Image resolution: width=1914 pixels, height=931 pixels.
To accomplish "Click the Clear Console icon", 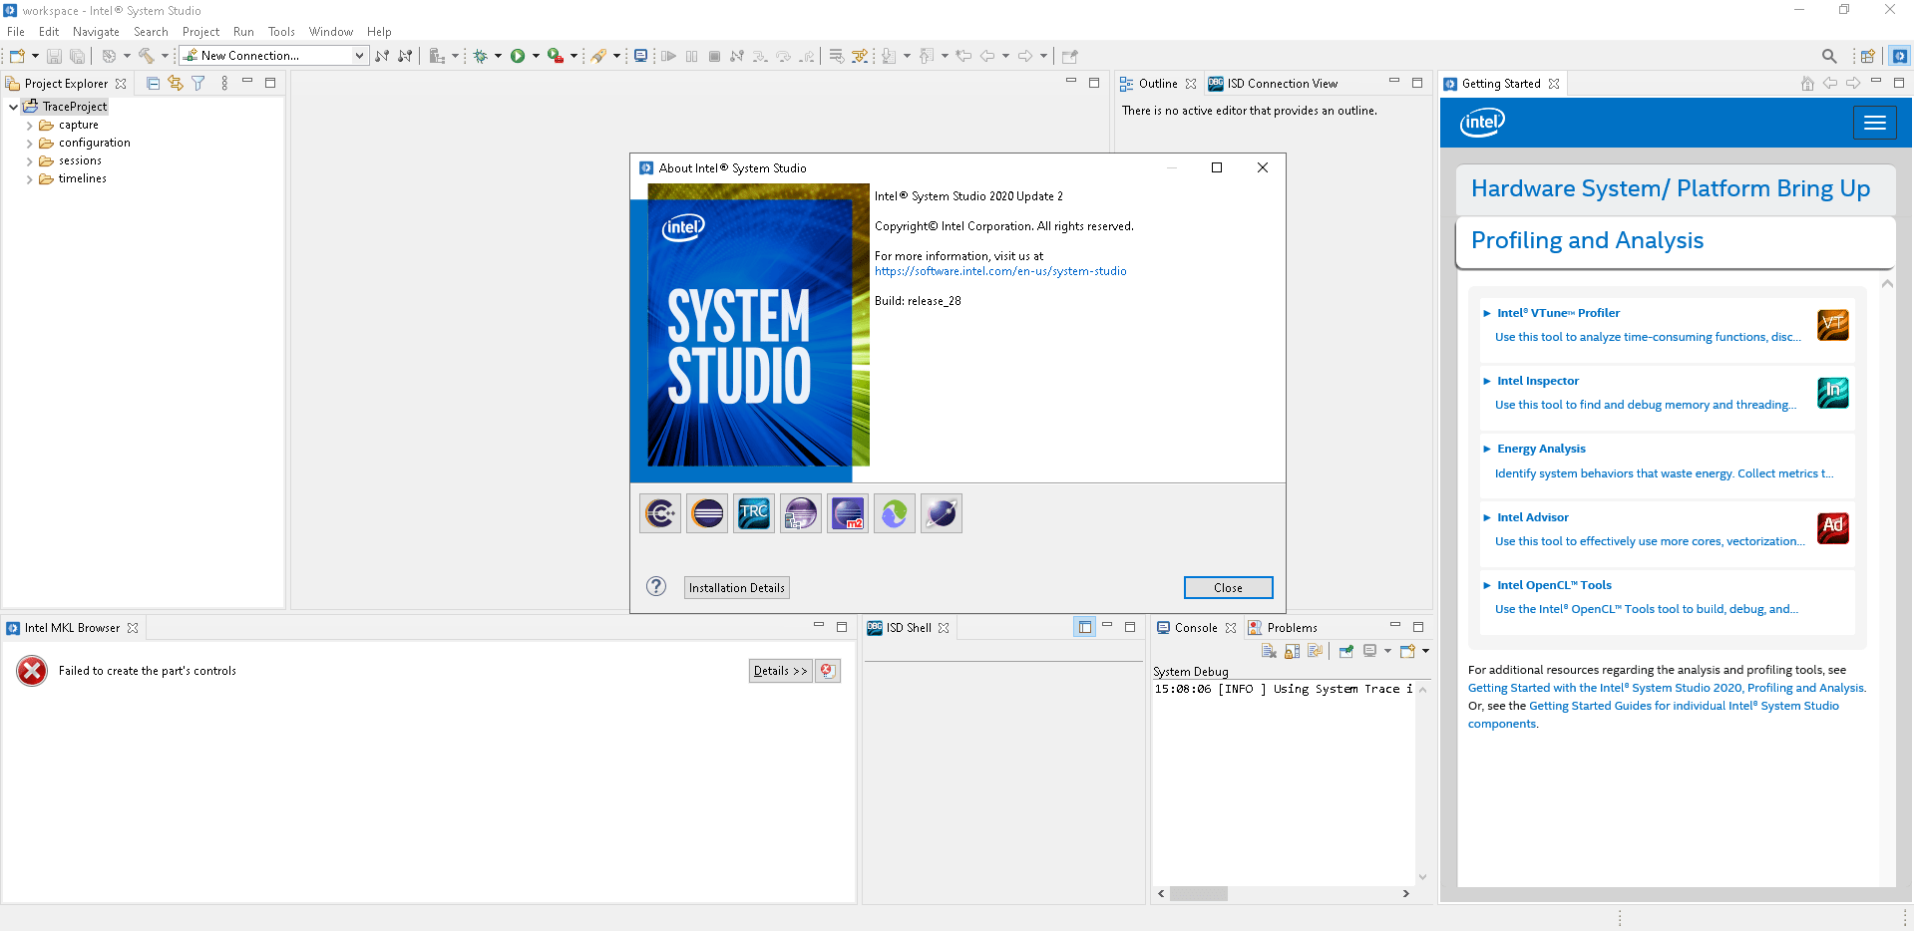I will tap(1269, 651).
